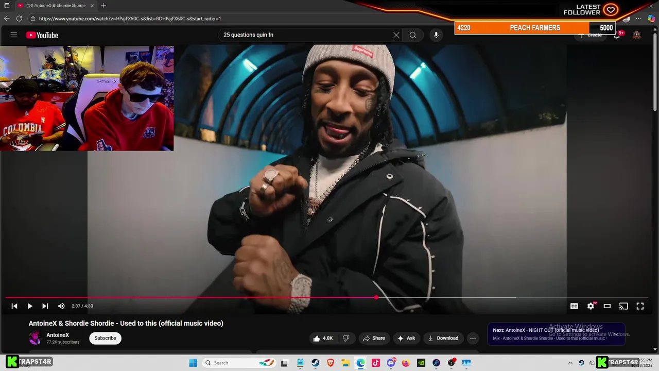Clear the search box with X
Image resolution: width=659 pixels, height=371 pixels.
[396, 35]
